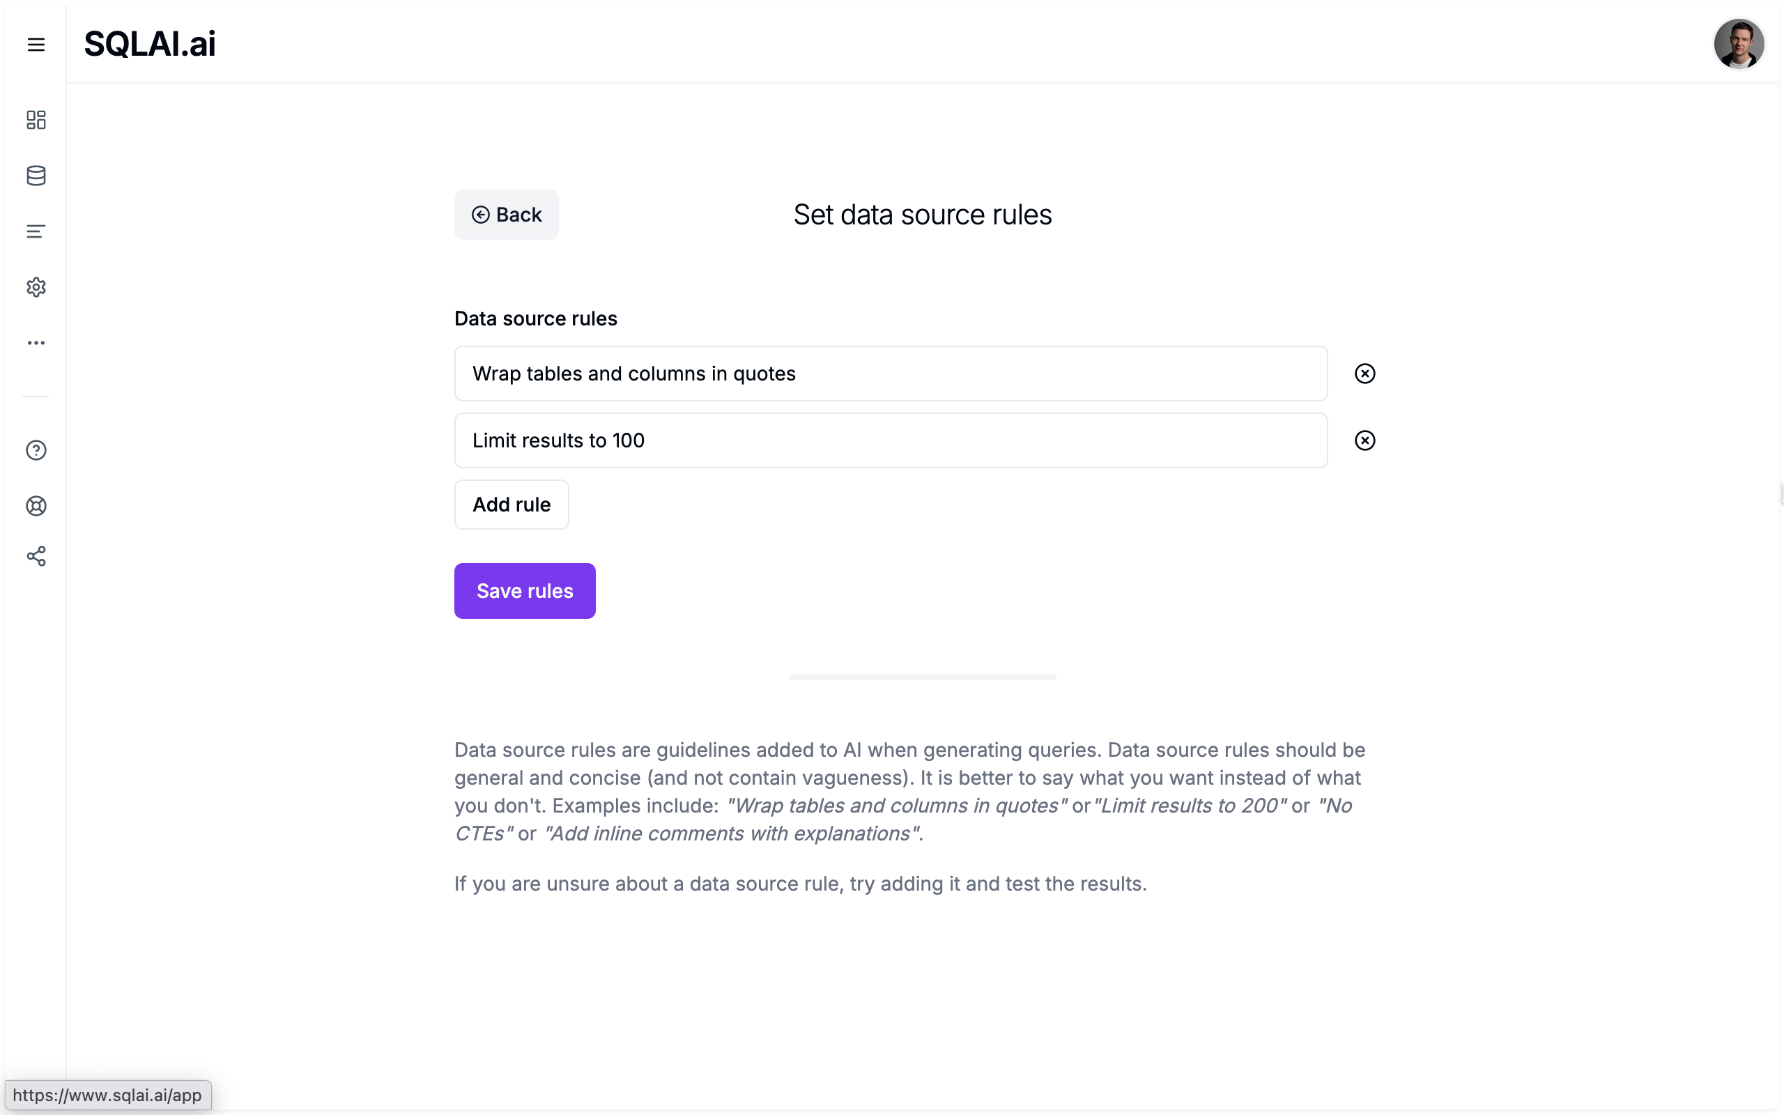
Task: Open the help question mark icon
Action: tap(35, 449)
